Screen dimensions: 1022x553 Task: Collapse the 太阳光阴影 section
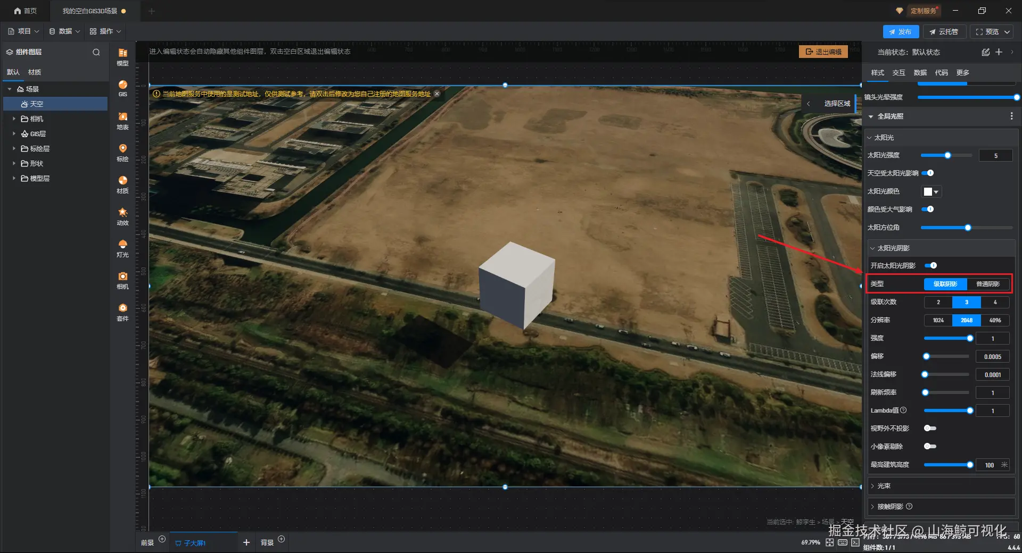click(872, 248)
